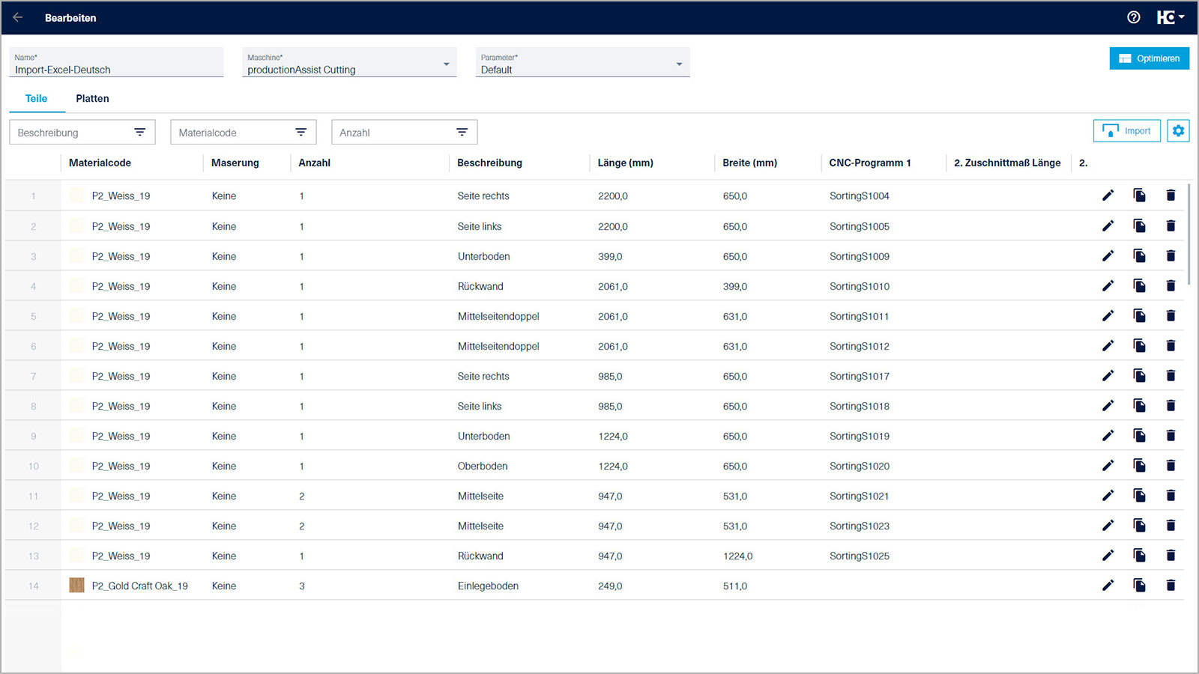Viewport: 1199px width, 674px height.
Task: Open the Beschreibung filter icon
Action: click(139, 133)
